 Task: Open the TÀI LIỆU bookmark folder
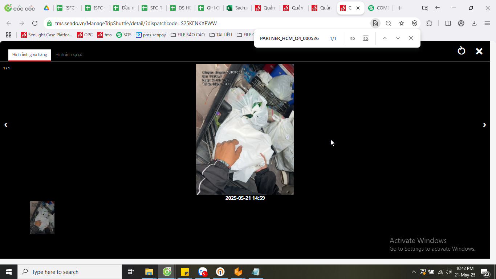point(221,35)
